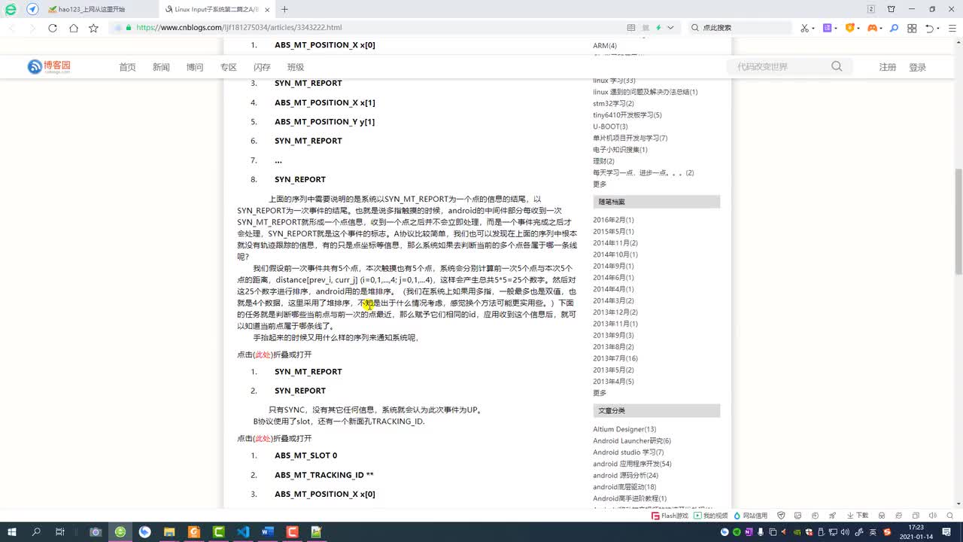Image resolution: width=963 pixels, height=542 pixels.
Task: Open 专区 in site navigation
Action: 228,67
